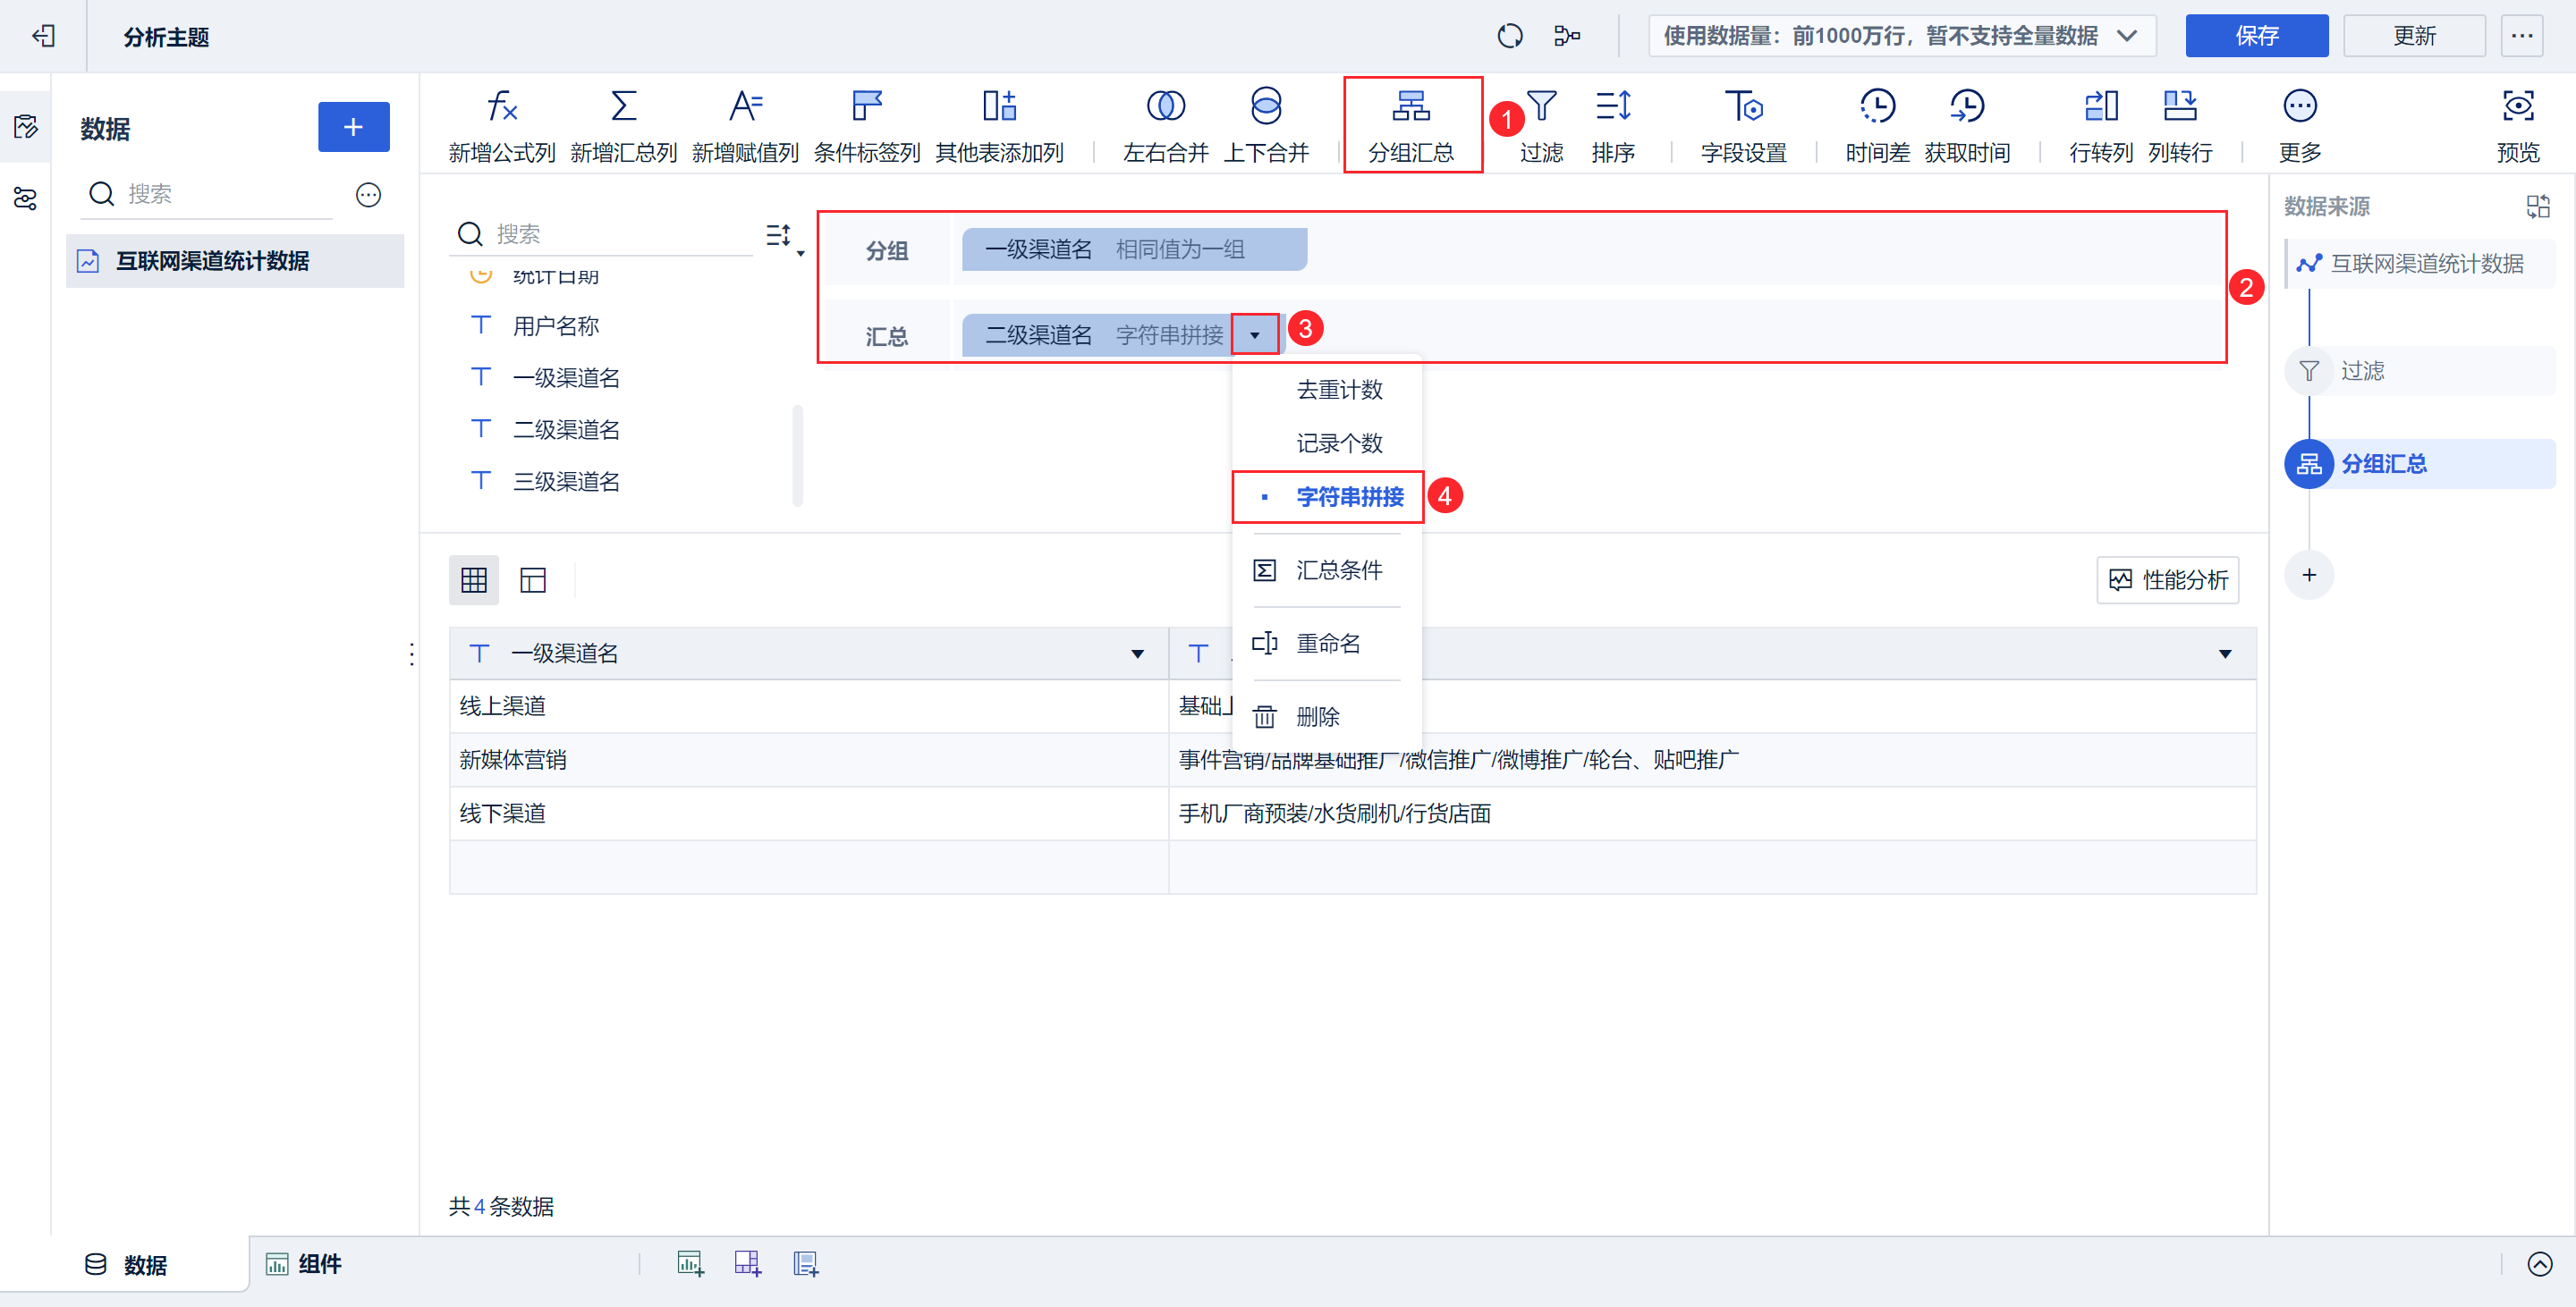Click the blue 保存 button
Image resolution: width=2576 pixels, height=1307 pixels.
click(2256, 36)
